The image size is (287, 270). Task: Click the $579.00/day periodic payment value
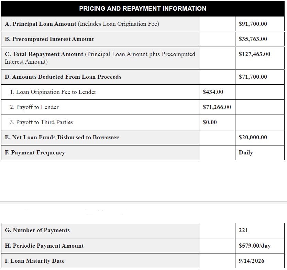(255, 246)
